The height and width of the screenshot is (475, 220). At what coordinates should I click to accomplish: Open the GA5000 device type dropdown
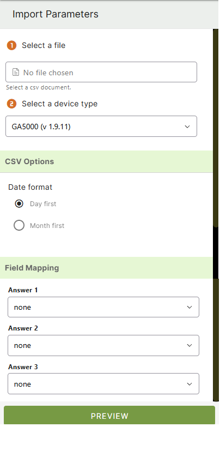(101, 127)
